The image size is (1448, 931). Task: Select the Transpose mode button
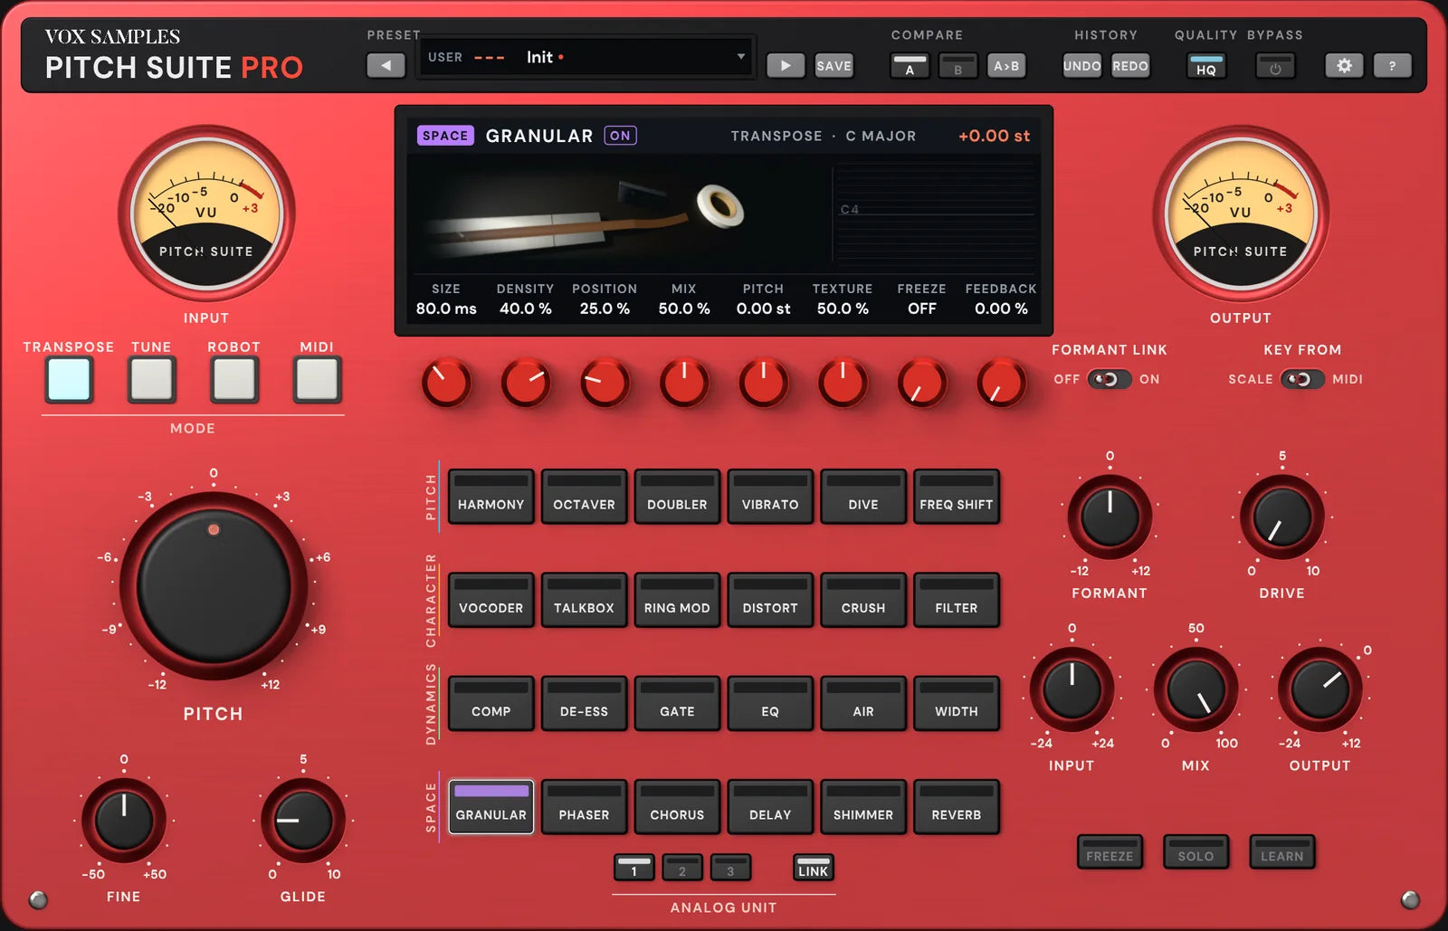69,379
